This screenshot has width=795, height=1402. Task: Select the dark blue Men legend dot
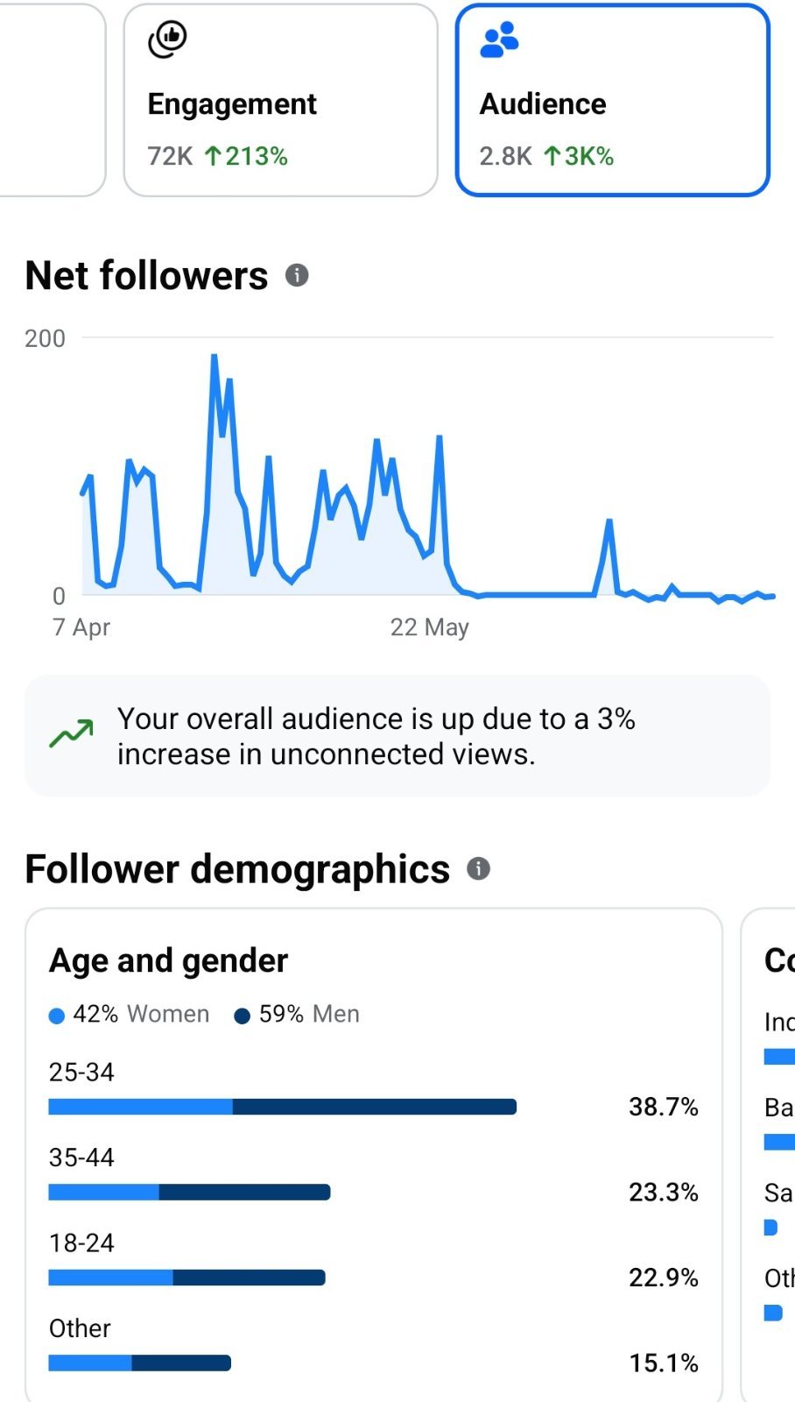click(243, 1016)
